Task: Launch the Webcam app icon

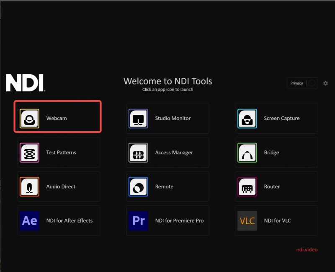Action: (29, 119)
